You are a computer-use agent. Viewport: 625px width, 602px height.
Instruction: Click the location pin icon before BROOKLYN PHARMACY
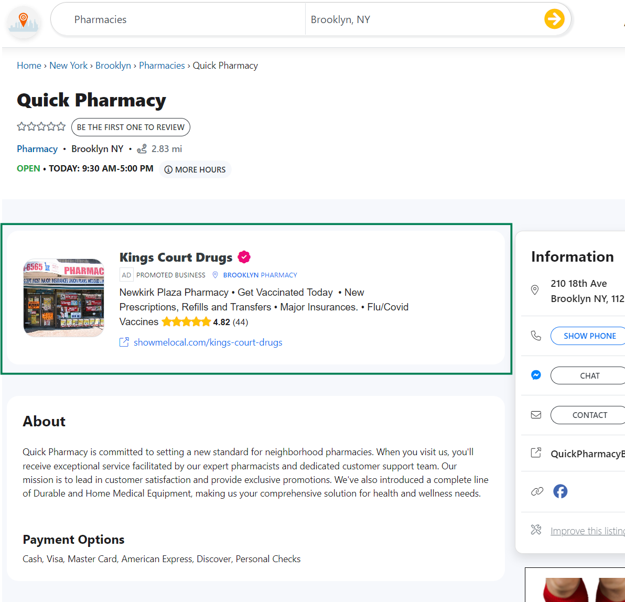coord(214,275)
